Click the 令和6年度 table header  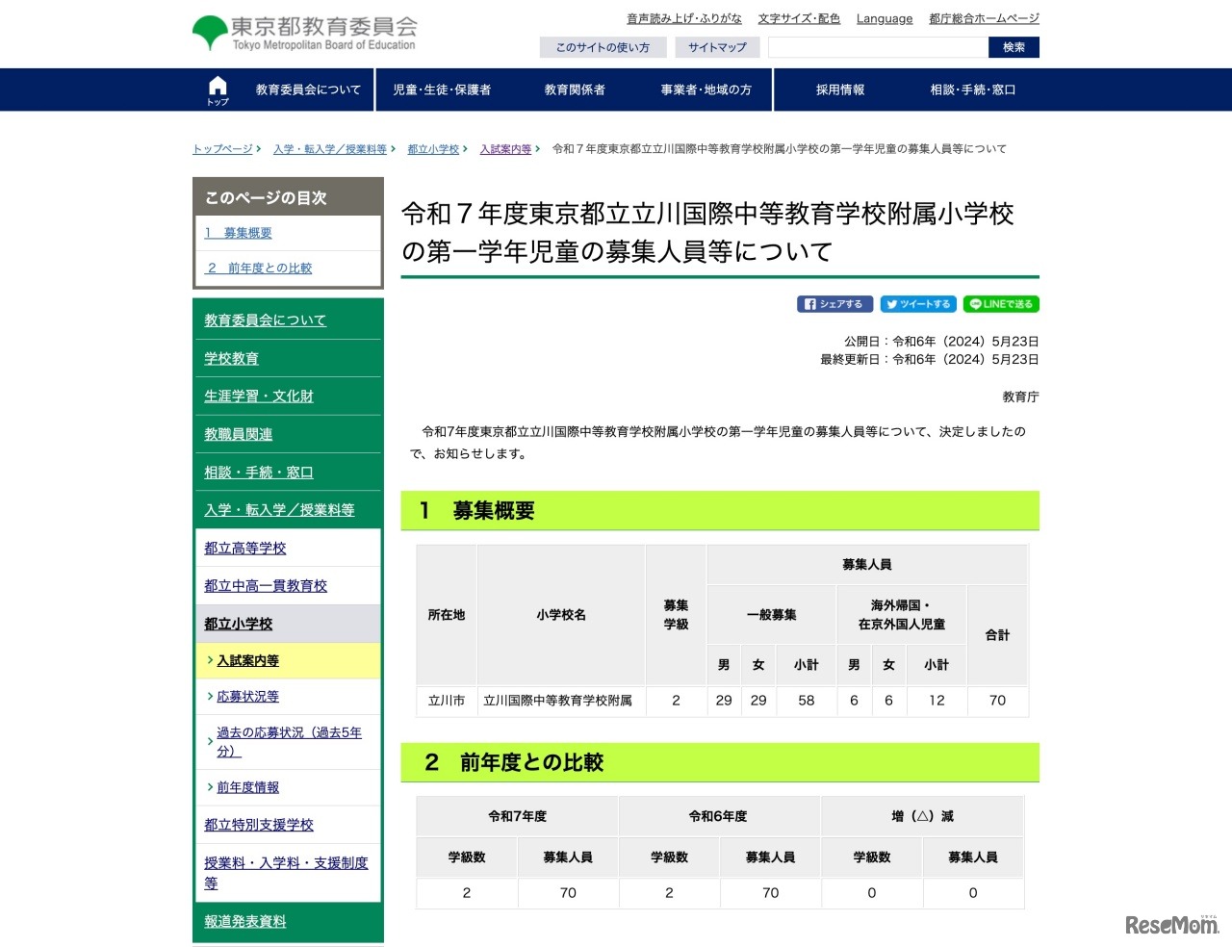click(718, 816)
